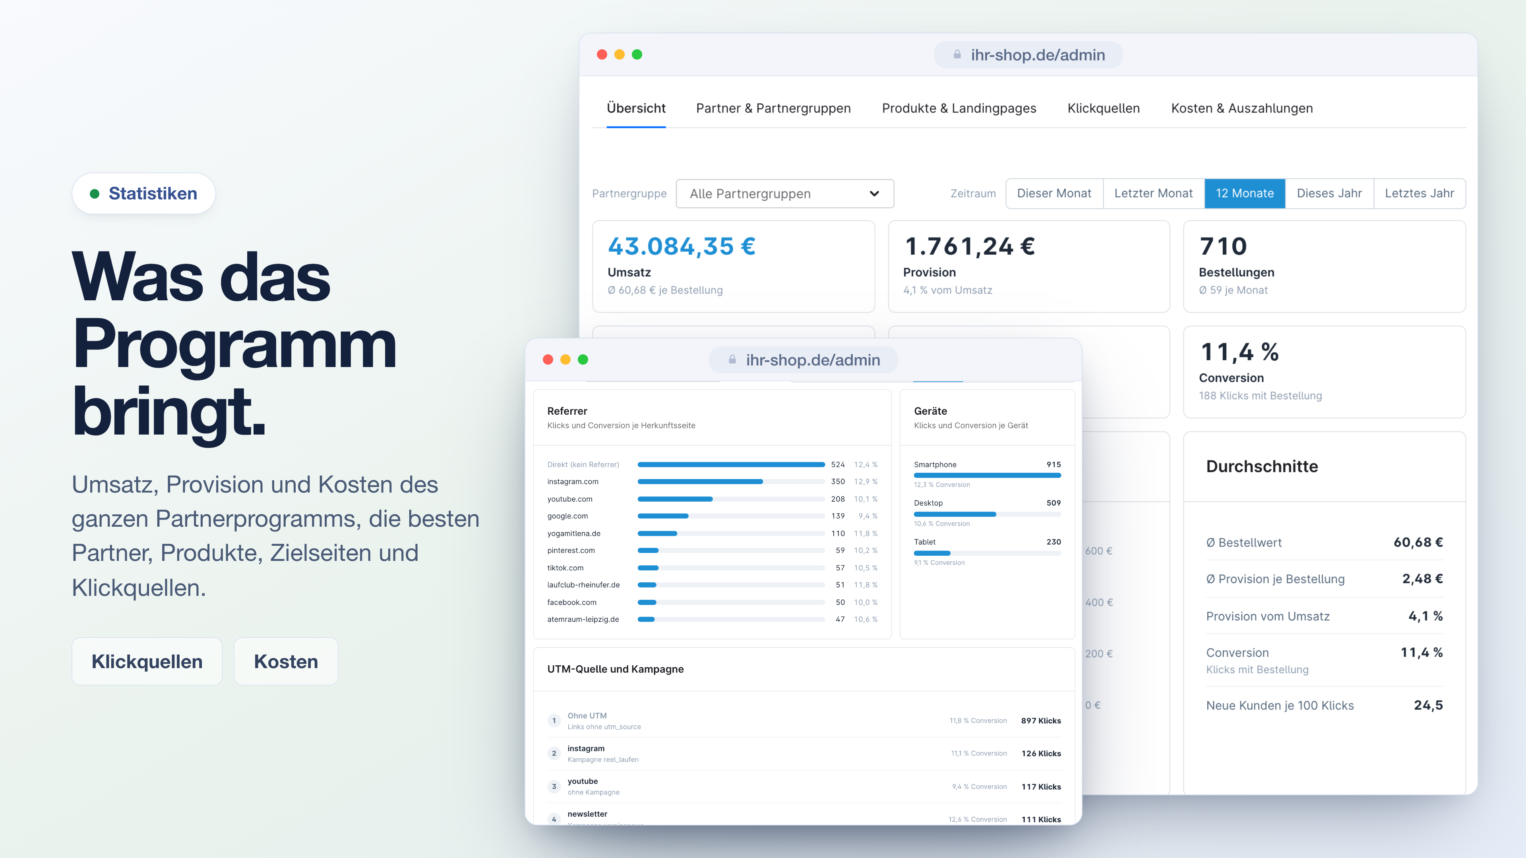Screen dimensions: 1526x858
Task: Click rank badge 3 beside youtube
Action: click(554, 786)
